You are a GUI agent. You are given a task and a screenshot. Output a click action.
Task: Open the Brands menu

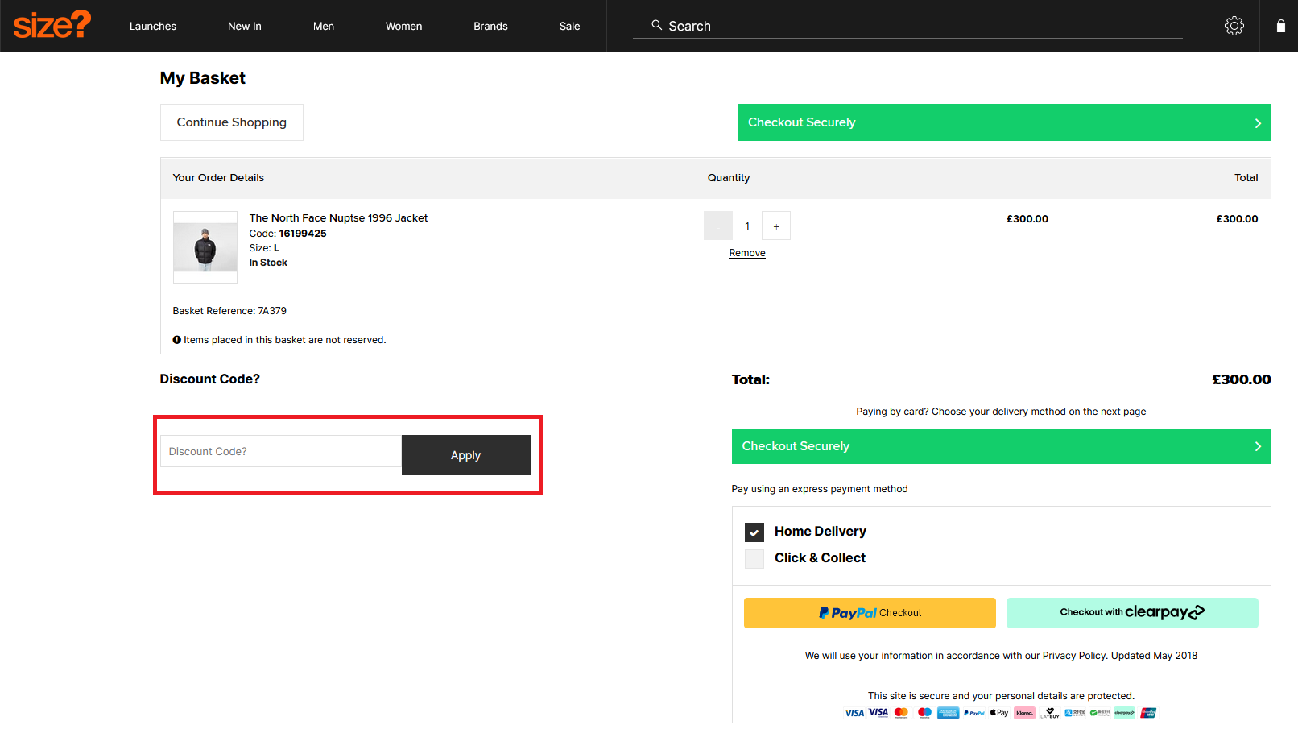490,26
